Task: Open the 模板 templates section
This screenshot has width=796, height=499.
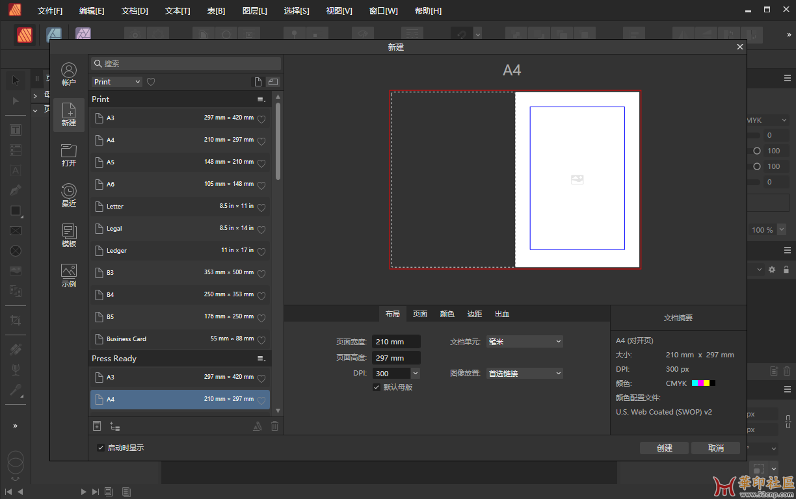Action: tap(69, 236)
